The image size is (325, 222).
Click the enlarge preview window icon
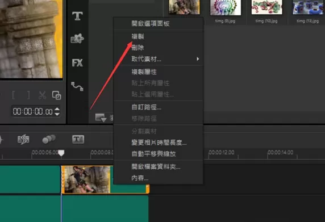click(57, 95)
